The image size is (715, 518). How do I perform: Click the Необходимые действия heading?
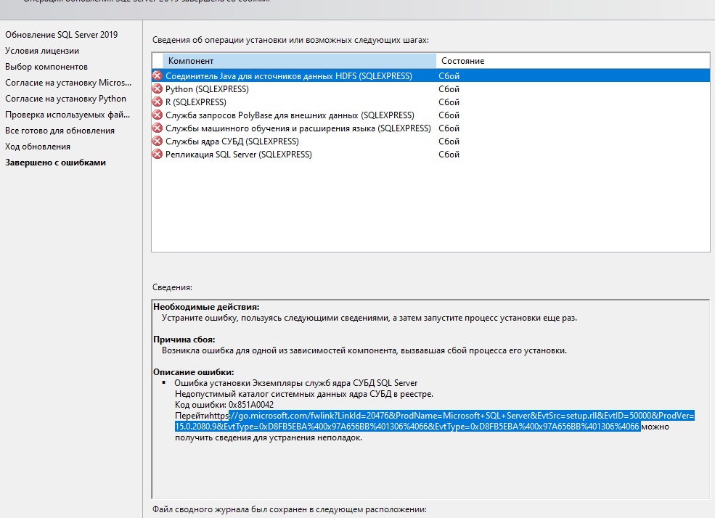coord(206,307)
